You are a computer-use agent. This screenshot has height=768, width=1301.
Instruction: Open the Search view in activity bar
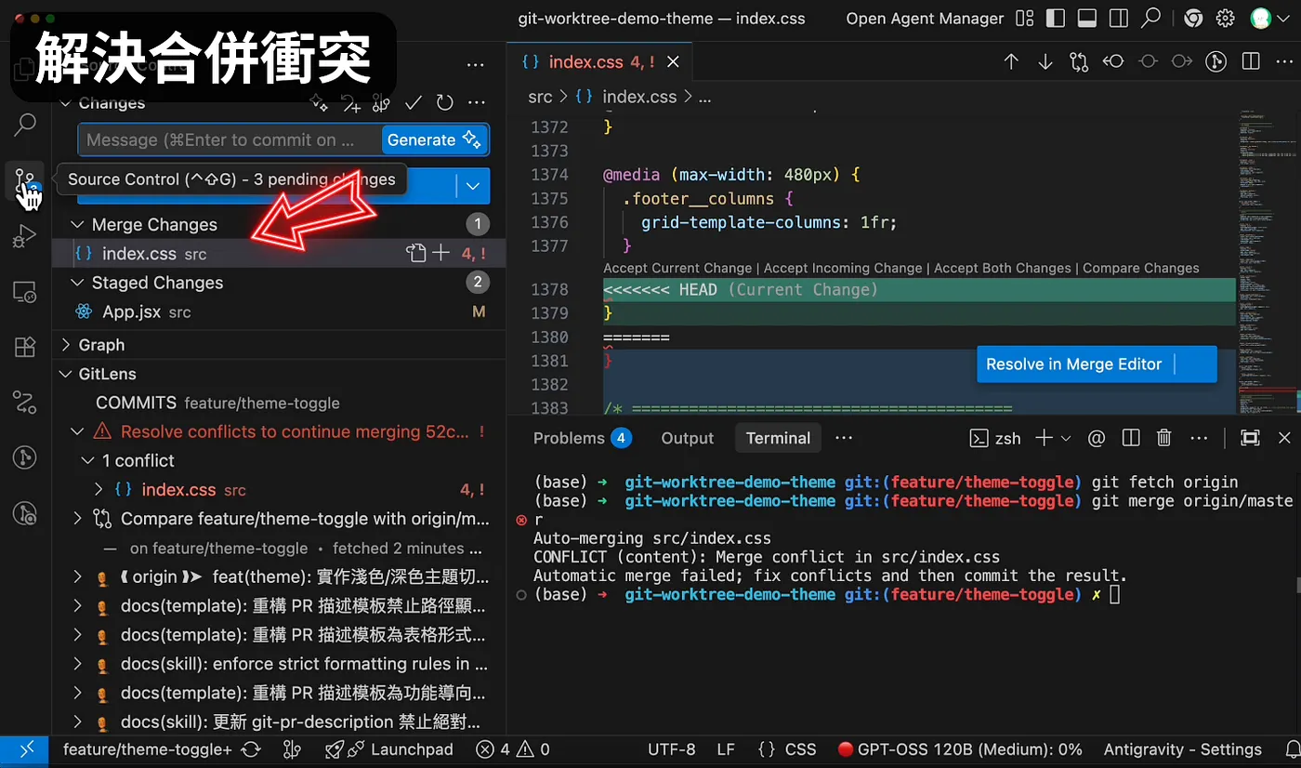point(25,123)
